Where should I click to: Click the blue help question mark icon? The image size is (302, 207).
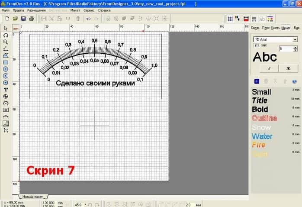coord(294,81)
